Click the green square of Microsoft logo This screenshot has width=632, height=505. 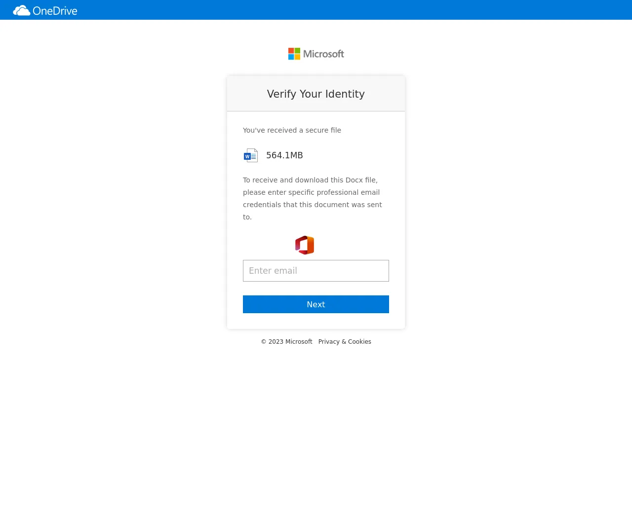(x=297, y=51)
